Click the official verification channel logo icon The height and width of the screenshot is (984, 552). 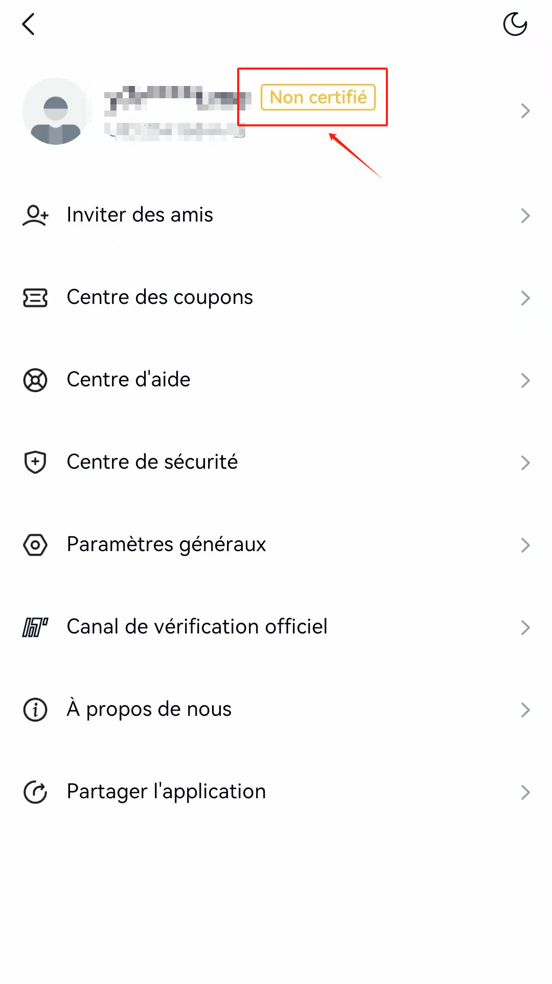coord(35,627)
